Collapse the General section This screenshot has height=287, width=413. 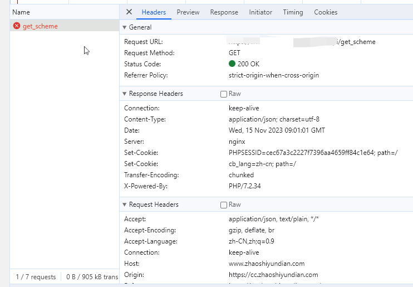[x=125, y=27]
